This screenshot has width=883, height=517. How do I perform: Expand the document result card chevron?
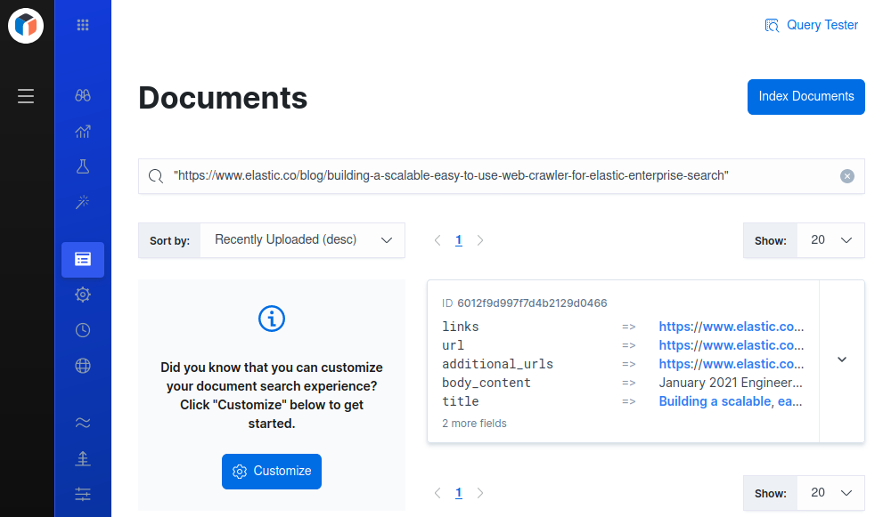pyautogui.click(x=841, y=359)
